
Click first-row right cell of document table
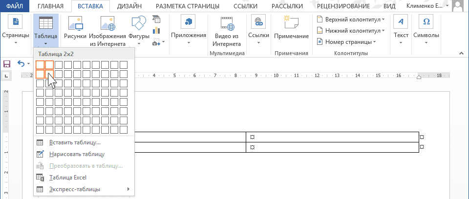point(332,137)
